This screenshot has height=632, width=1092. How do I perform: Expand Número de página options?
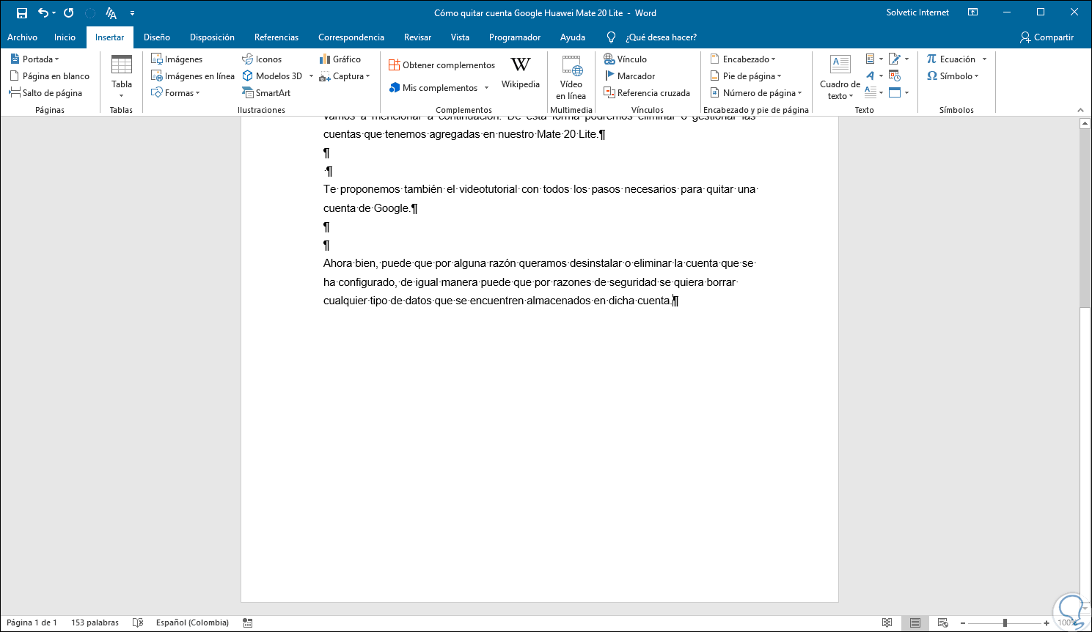[x=756, y=93]
